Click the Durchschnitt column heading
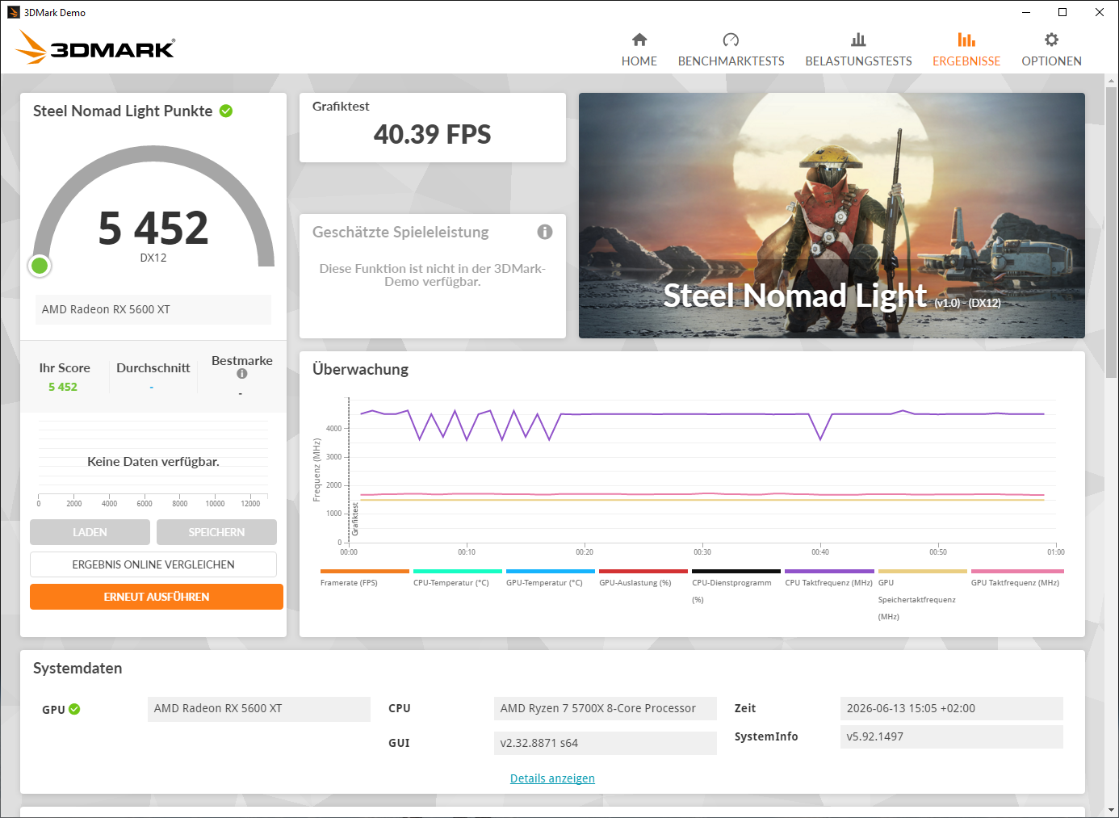The width and height of the screenshot is (1119, 818). pyautogui.click(x=153, y=367)
